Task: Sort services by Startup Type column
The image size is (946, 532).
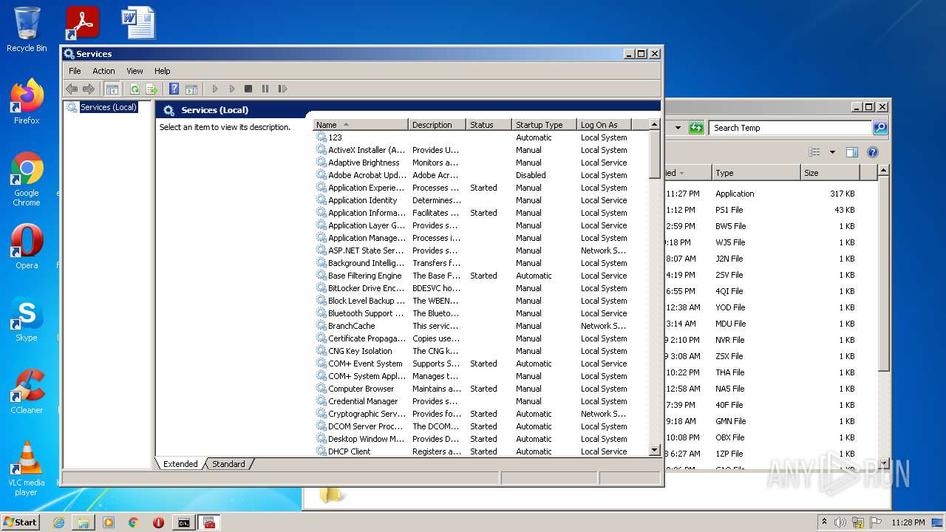Action: 544,125
